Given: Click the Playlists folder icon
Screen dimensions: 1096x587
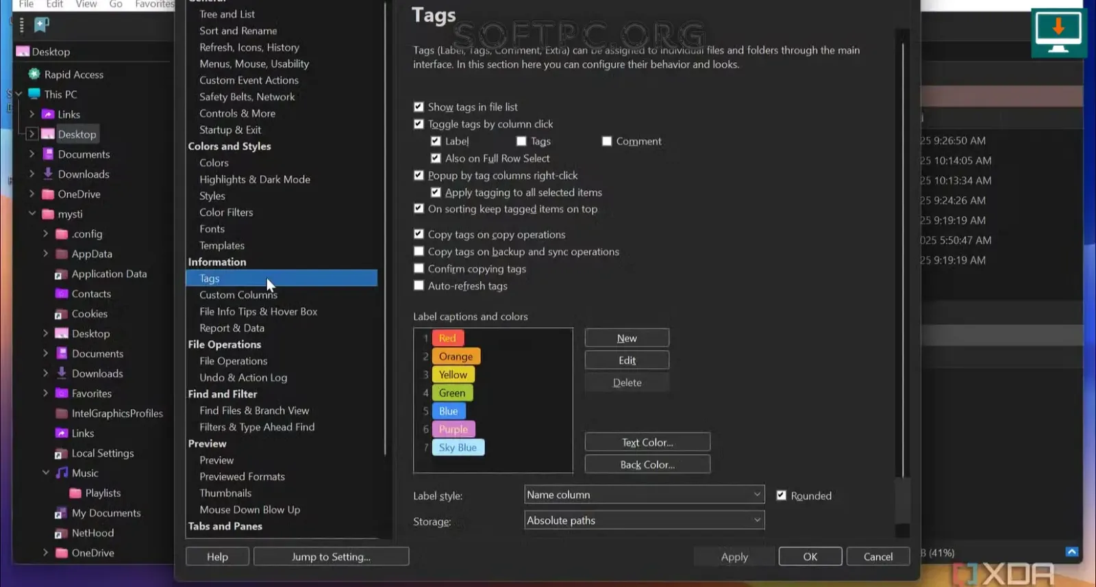Looking at the screenshot, I should click(x=75, y=493).
